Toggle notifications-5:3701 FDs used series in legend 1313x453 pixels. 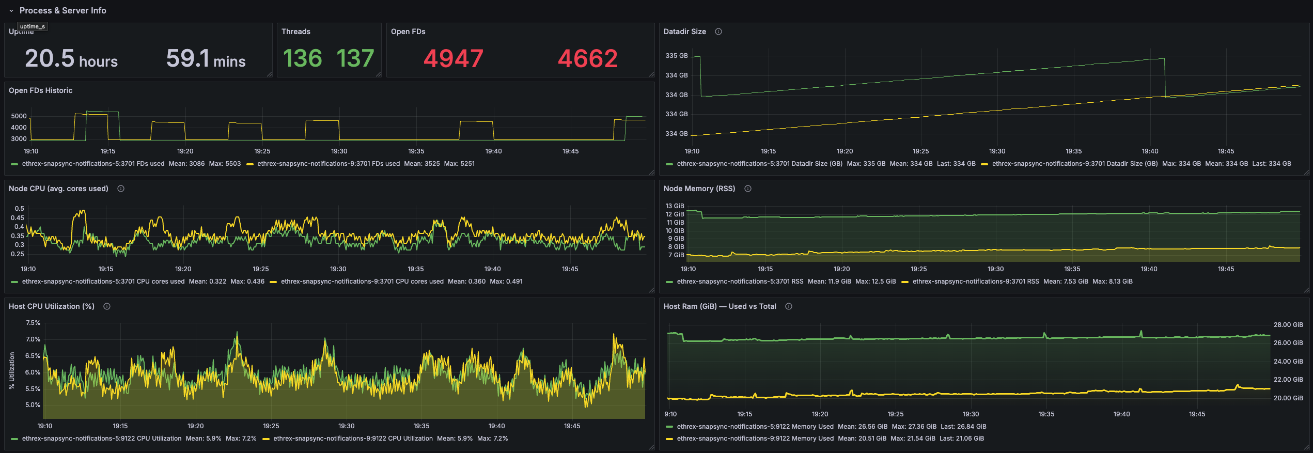93,164
